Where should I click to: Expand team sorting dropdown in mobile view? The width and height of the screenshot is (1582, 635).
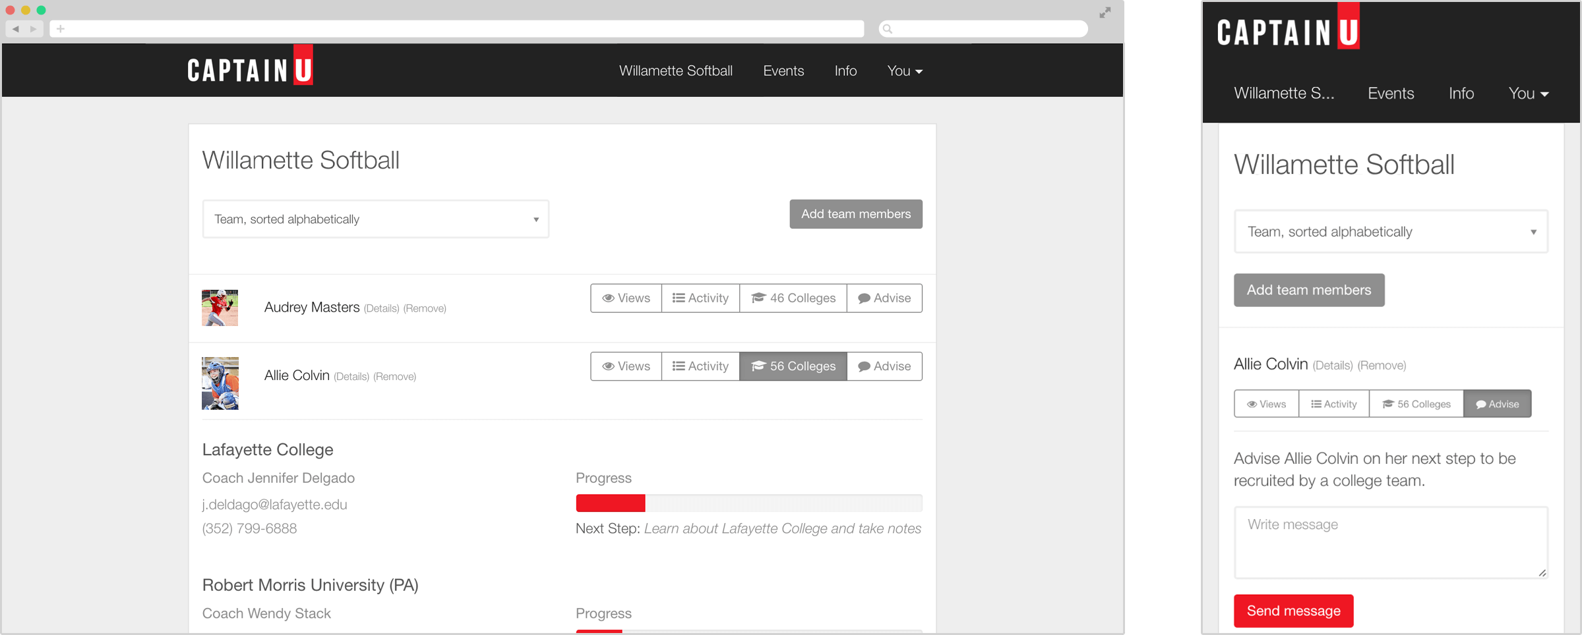(x=1391, y=232)
